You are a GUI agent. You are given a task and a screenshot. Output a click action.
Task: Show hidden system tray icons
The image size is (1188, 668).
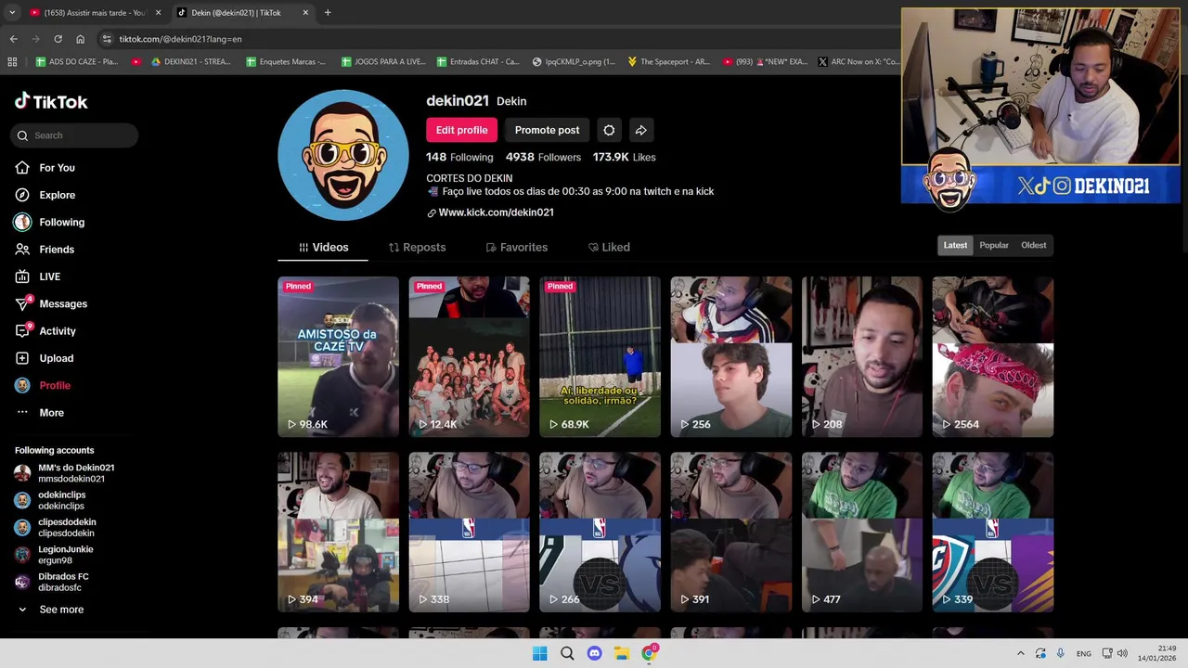[x=1021, y=654]
